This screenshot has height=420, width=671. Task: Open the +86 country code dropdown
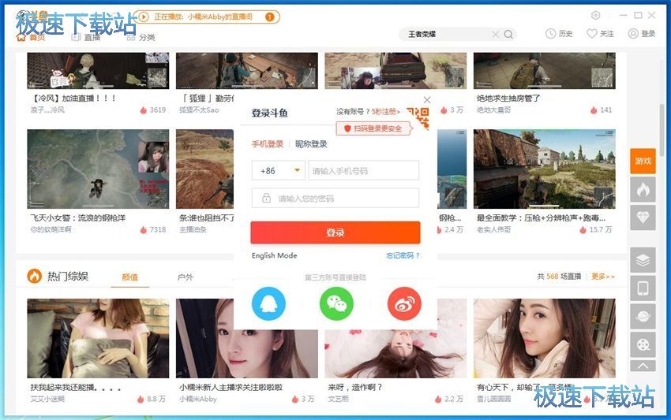pyautogui.click(x=278, y=170)
